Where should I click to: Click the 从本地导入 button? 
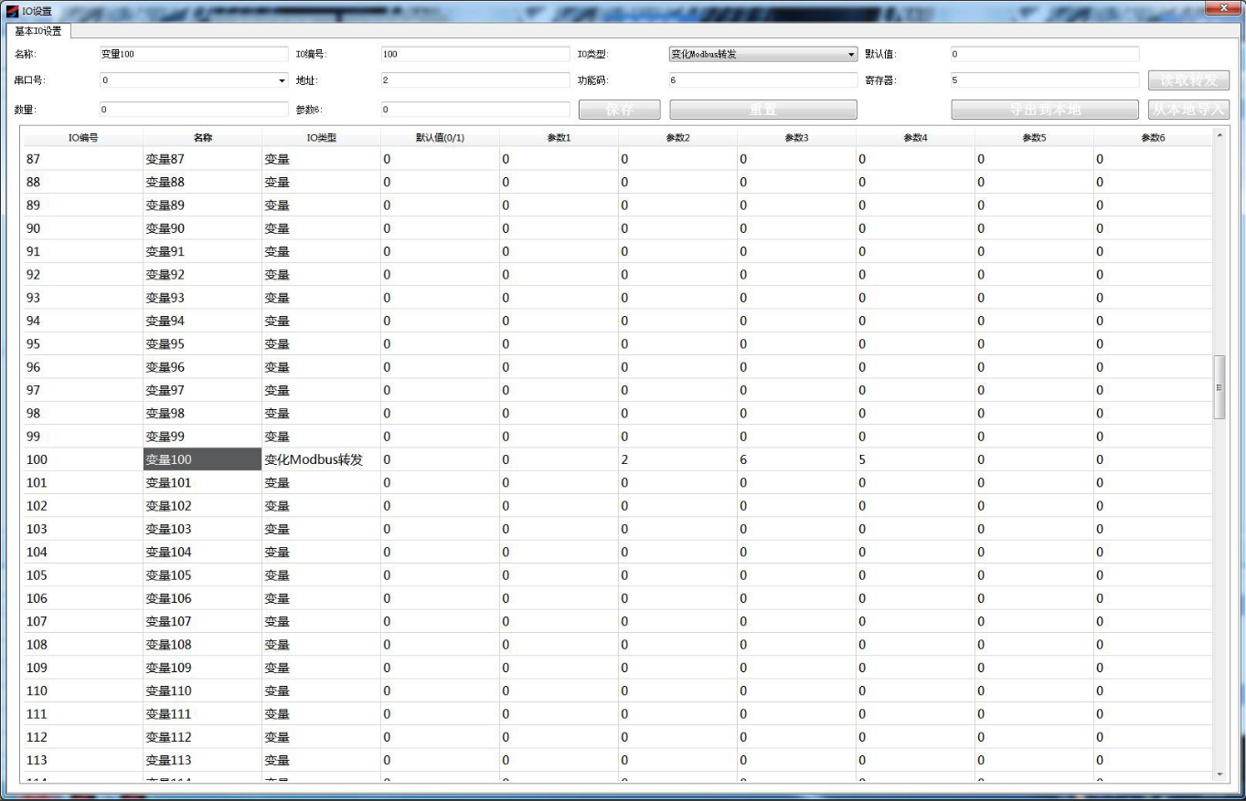point(1188,110)
